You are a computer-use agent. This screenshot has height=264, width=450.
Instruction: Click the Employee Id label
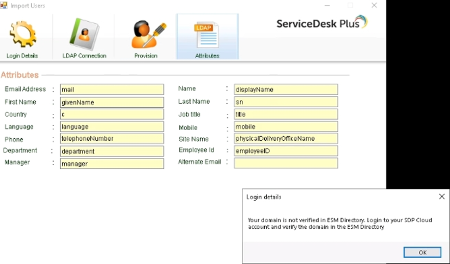(x=196, y=150)
